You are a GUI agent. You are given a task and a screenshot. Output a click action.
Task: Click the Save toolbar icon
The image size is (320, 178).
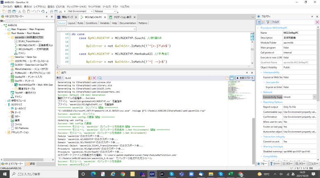[9, 11]
